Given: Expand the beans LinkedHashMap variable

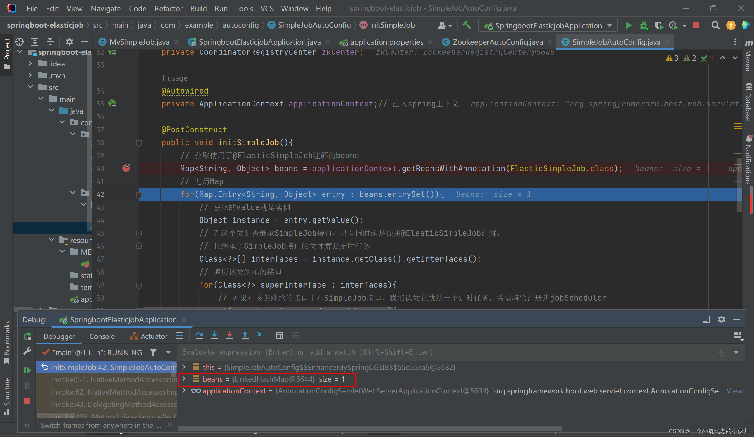Looking at the screenshot, I should (184, 379).
